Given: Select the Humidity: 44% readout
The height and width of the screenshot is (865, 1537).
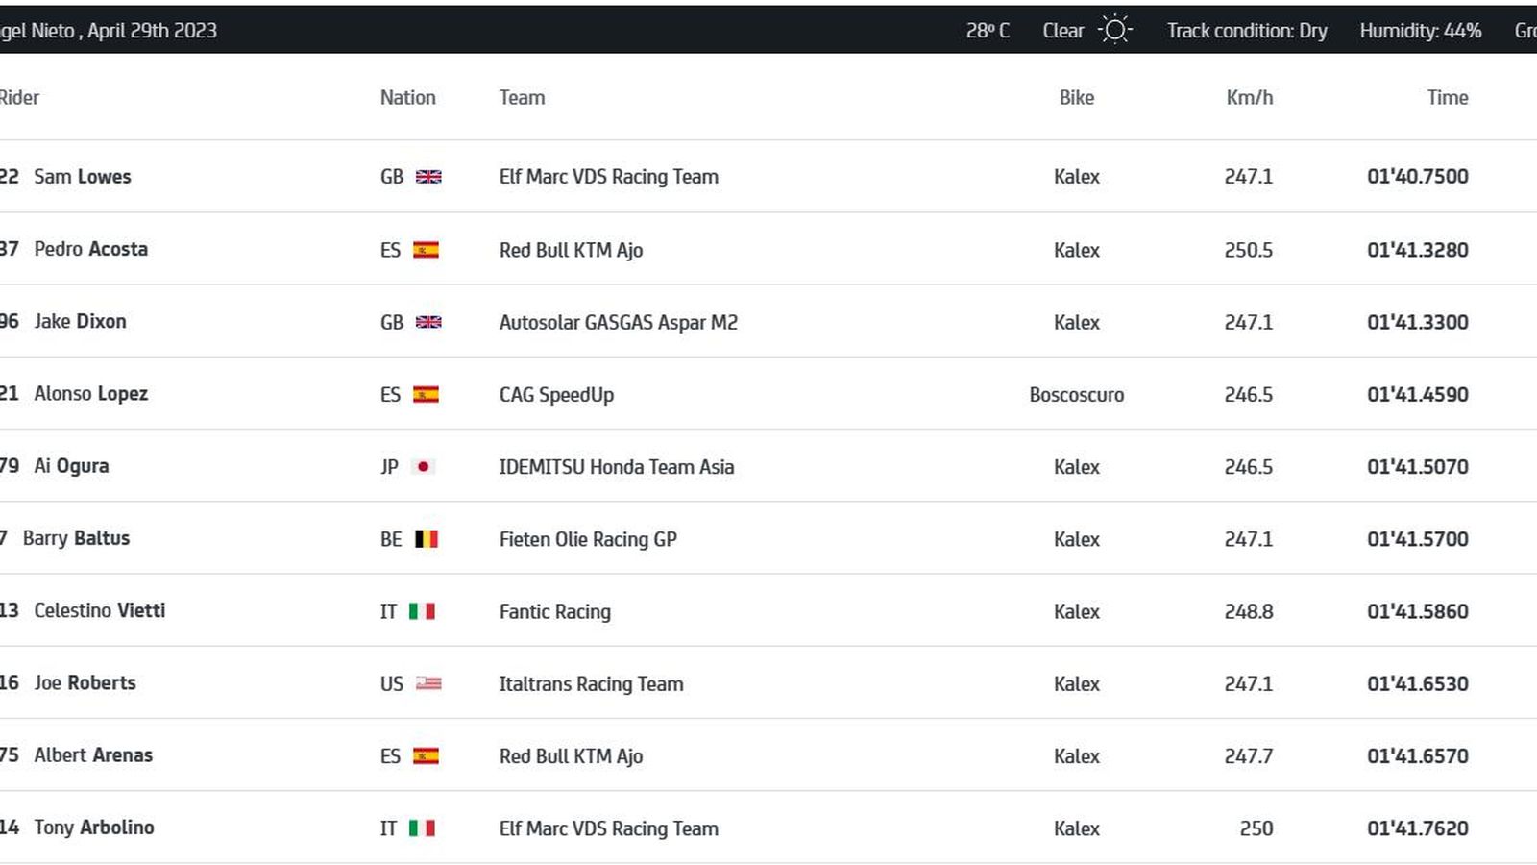Looking at the screenshot, I should [1421, 30].
